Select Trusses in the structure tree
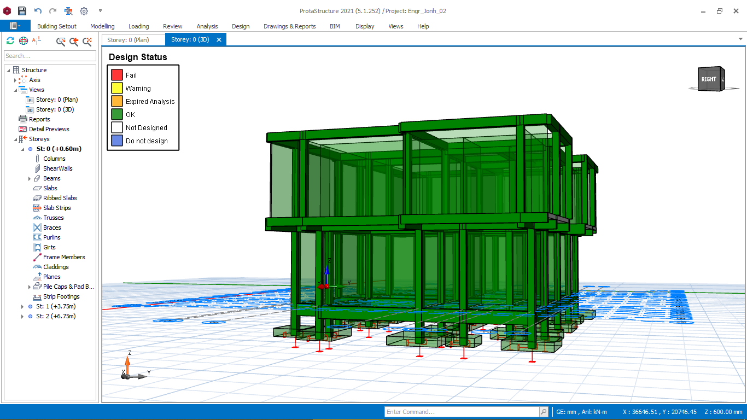 pyautogui.click(x=54, y=218)
